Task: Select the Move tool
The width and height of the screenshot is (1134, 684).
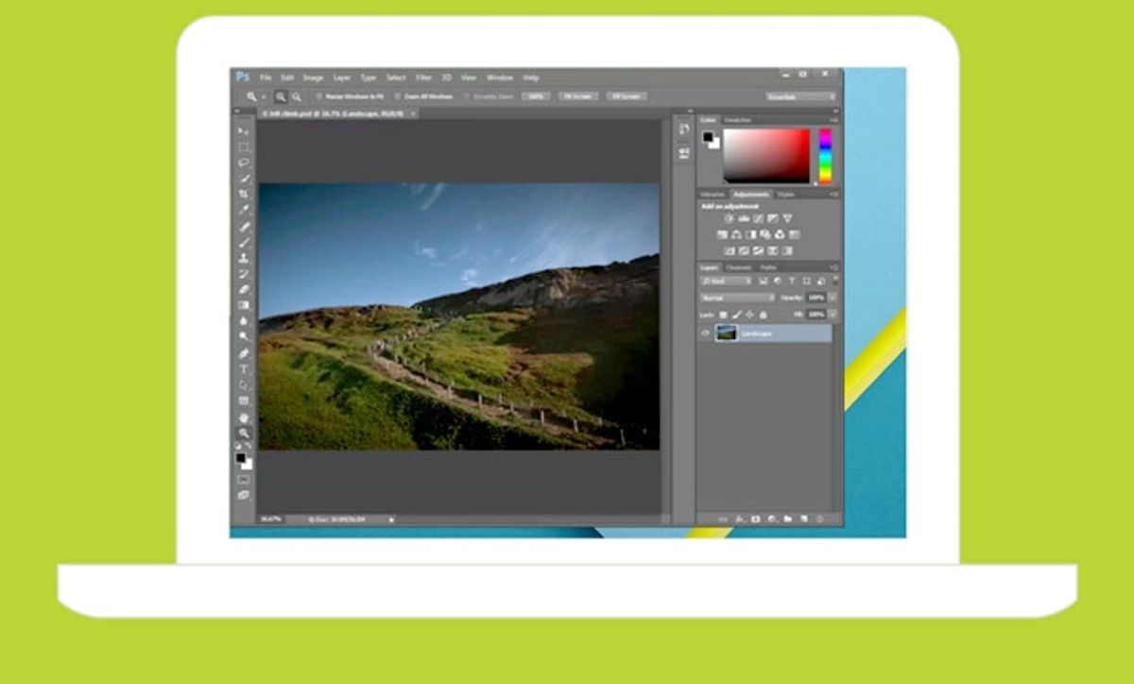Action: coord(244,130)
